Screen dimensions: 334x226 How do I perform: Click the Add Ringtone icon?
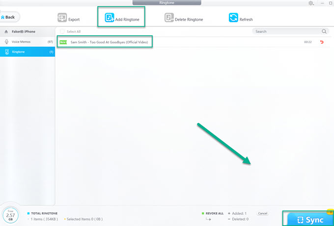(x=110, y=18)
